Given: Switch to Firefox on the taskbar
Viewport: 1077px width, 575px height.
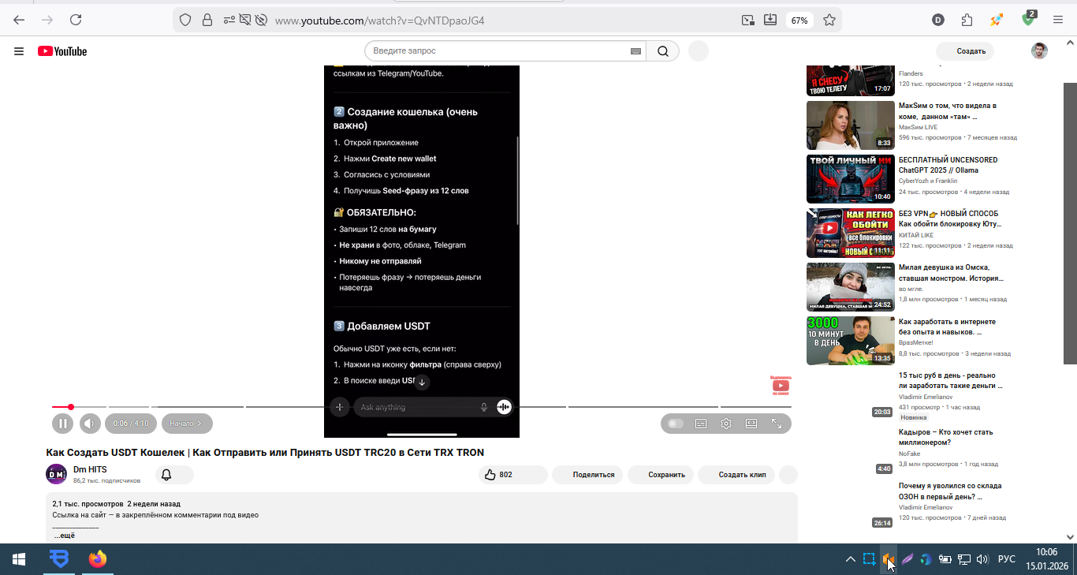Looking at the screenshot, I should click(97, 559).
